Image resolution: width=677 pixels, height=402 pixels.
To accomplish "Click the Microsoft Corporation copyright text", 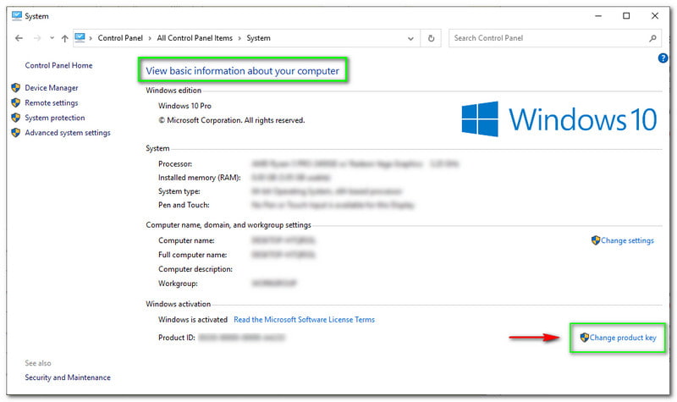I will [231, 120].
